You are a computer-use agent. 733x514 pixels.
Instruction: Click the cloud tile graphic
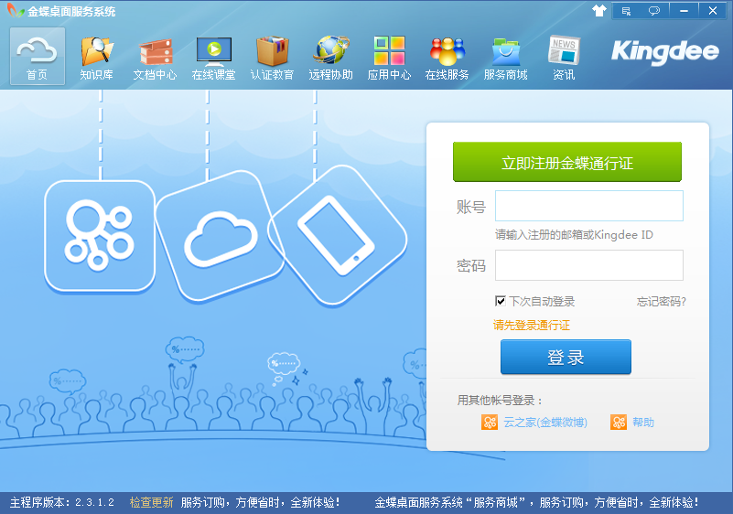pos(220,236)
